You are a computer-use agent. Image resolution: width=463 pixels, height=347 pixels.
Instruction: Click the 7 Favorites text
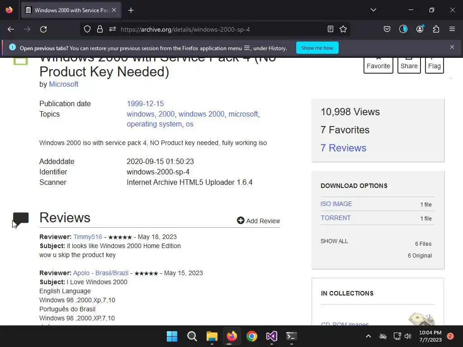(x=345, y=130)
